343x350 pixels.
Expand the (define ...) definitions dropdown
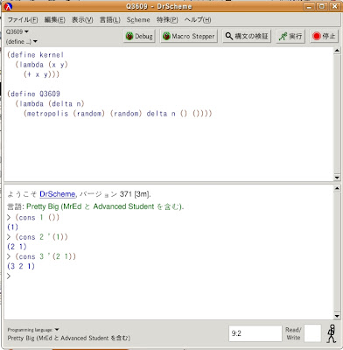point(22,41)
